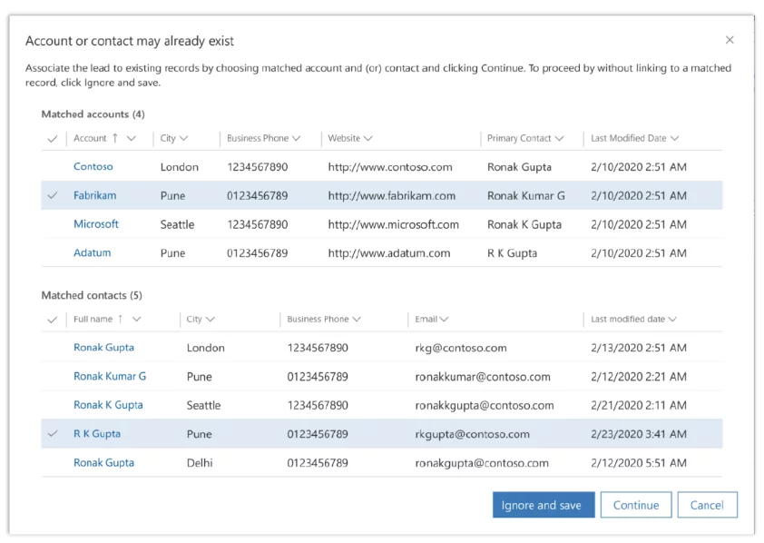Click Ronak Kumar G primary contact in Fabrikam row
The image size is (764, 543).
pyautogui.click(x=526, y=196)
